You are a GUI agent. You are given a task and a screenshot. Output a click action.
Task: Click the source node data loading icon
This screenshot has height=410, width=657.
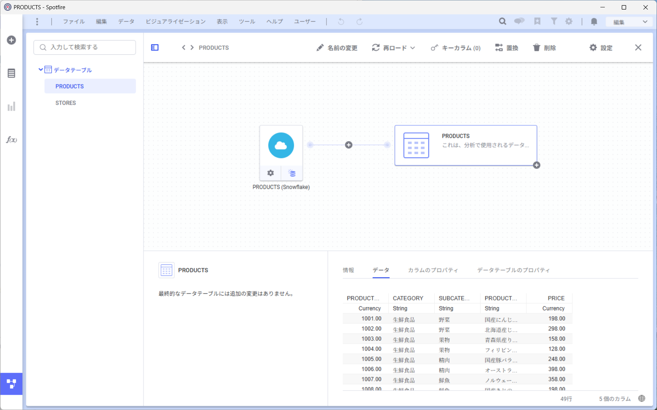(x=292, y=173)
